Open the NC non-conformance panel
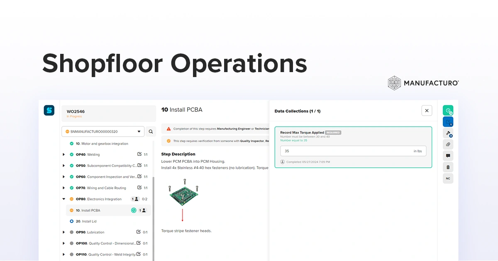498x261 pixels. pos(448,178)
